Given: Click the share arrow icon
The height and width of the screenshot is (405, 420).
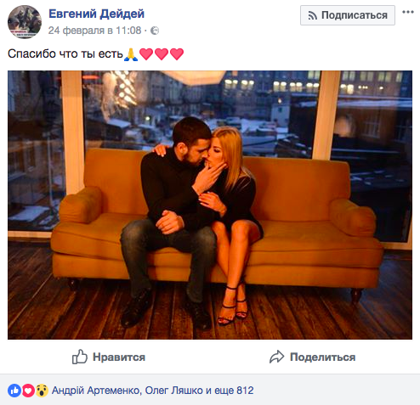Looking at the screenshot, I should point(276,357).
